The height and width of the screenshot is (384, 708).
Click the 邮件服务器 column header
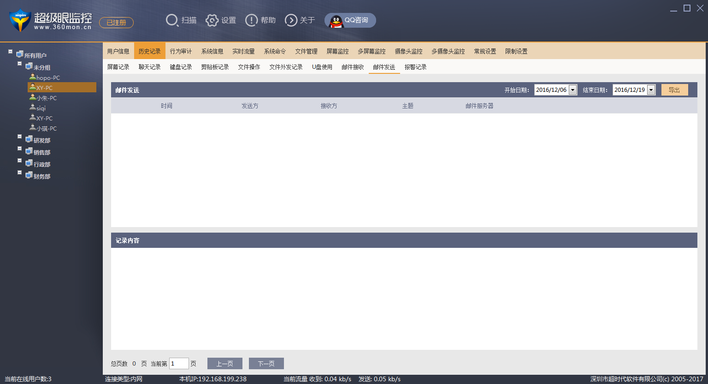point(479,106)
